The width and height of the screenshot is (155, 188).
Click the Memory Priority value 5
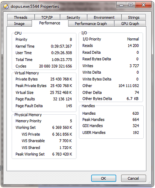[71, 121]
